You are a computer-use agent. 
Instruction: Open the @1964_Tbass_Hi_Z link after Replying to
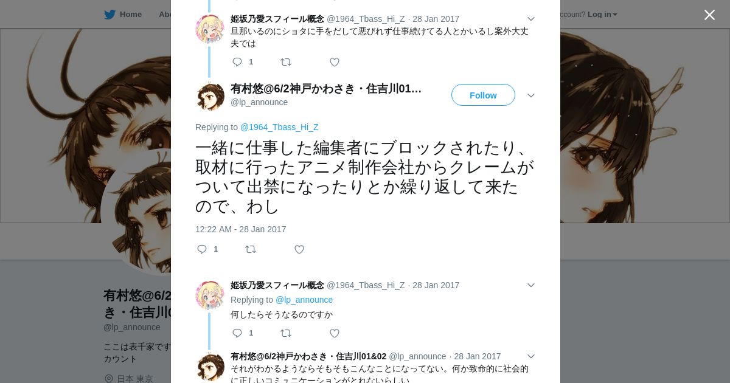click(279, 127)
